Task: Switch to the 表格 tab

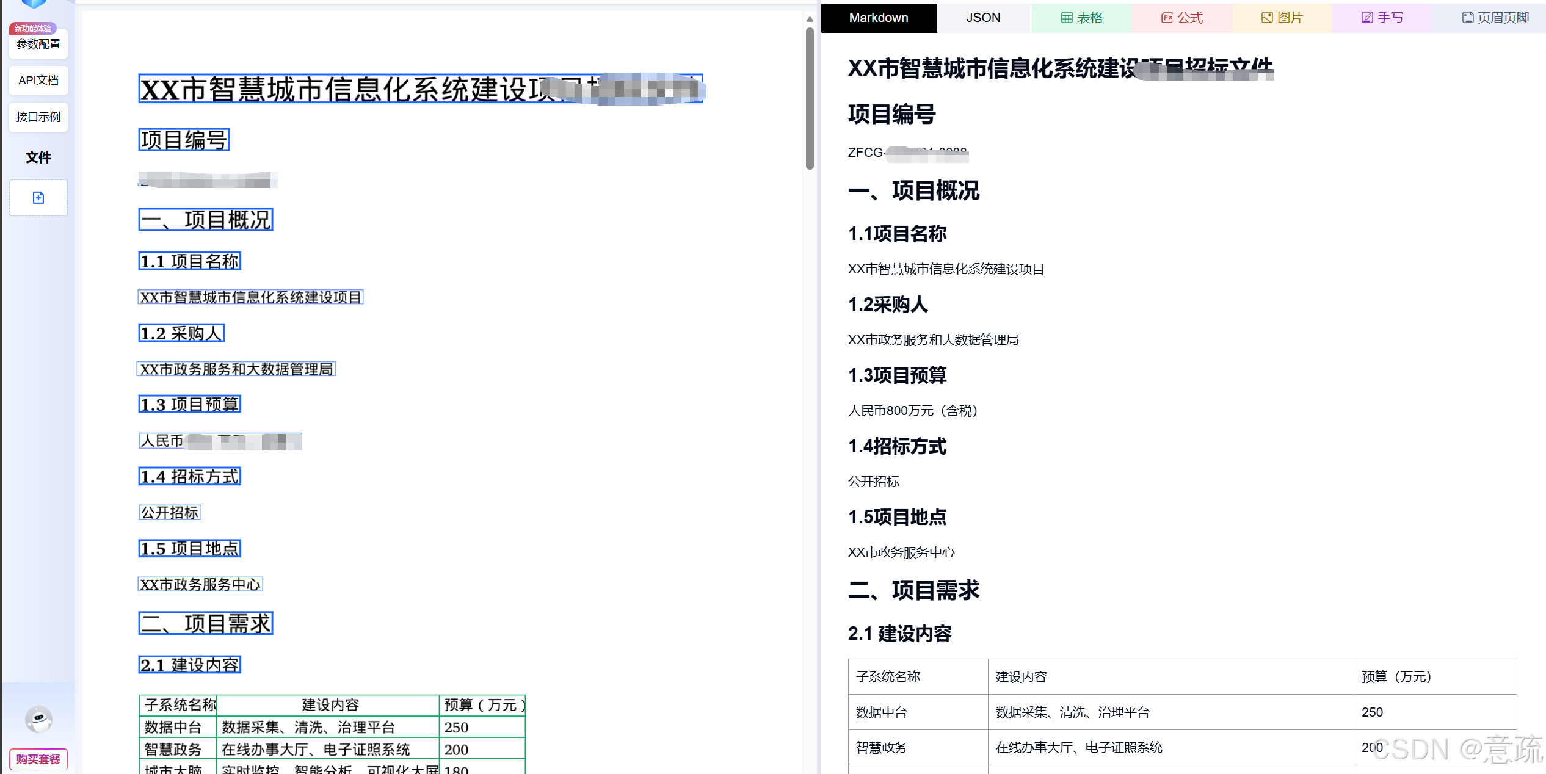Action: 1082,18
